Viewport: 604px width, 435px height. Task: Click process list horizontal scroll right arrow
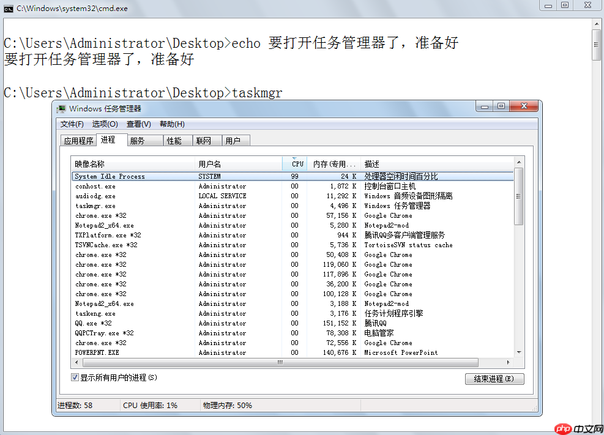coord(509,362)
